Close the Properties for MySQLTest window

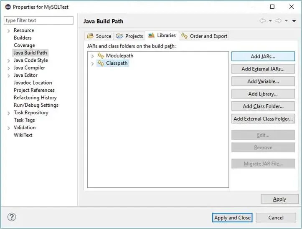pyautogui.click(x=292, y=7)
